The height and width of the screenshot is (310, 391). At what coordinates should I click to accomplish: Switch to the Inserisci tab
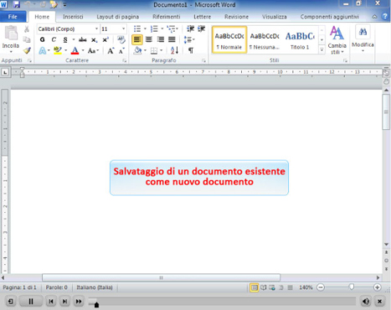coord(73,17)
